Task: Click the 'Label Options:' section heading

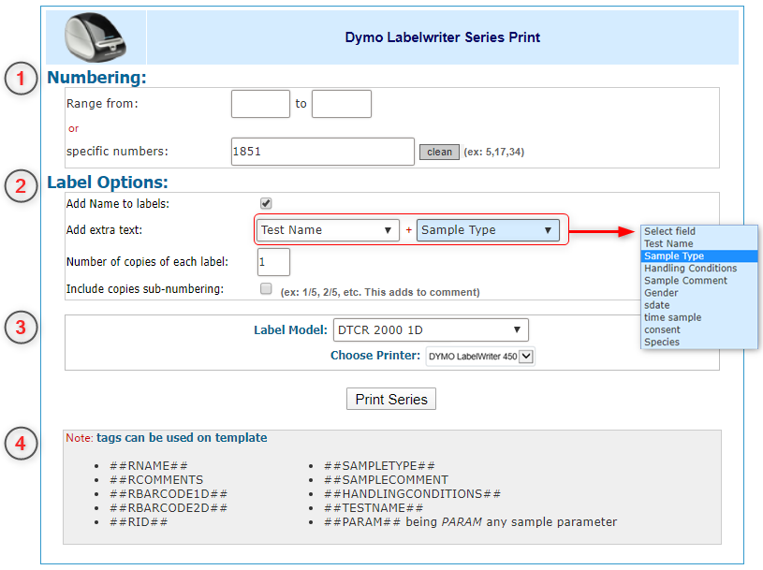Action: click(108, 183)
